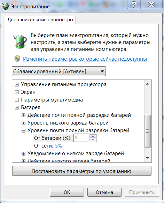Collapse Уровень почти полной разрядки батарей
Screen dimensions: 164x203
coord(23,131)
